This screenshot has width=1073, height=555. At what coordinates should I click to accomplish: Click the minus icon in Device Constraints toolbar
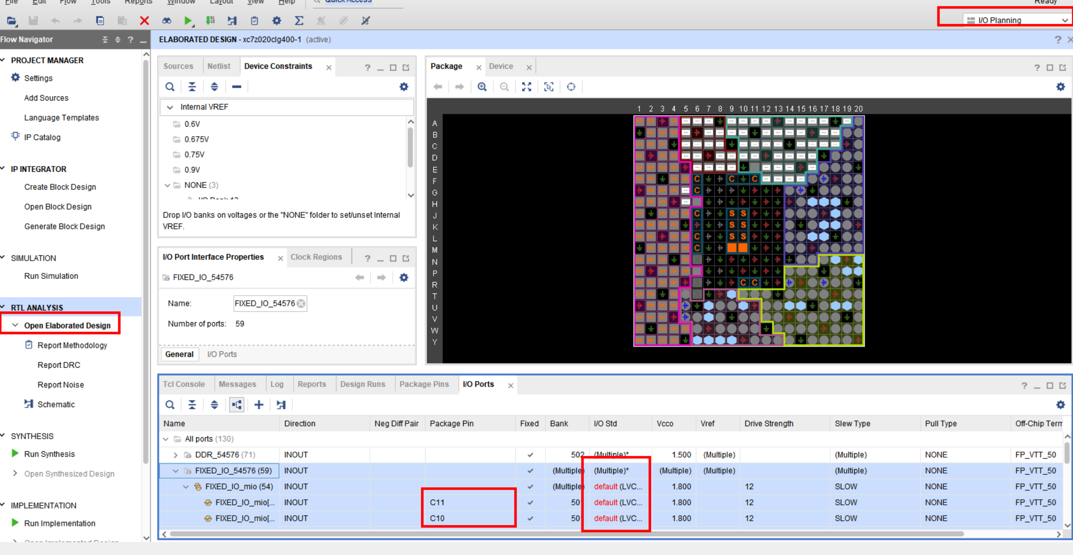tap(236, 87)
